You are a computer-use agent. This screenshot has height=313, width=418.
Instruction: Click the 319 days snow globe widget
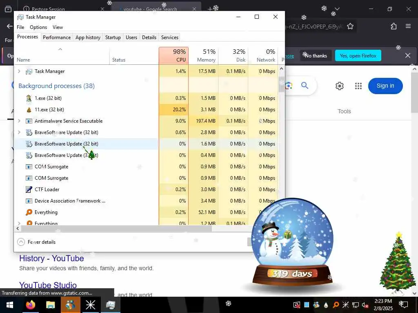click(x=292, y=242)
